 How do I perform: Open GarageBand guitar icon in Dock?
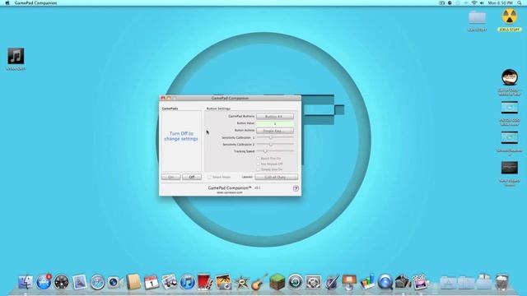259,281
